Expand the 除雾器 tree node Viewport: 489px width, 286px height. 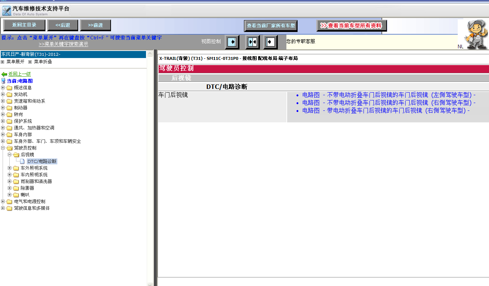pyautogui.click(x=10, y=188)
